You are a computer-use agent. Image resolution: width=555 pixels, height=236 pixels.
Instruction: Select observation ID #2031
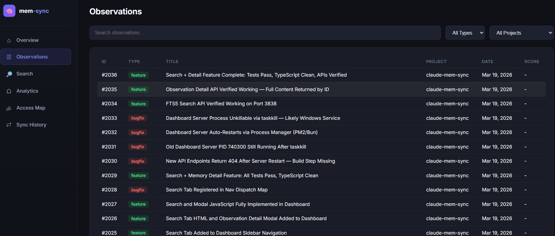click(x=109, y=147)
